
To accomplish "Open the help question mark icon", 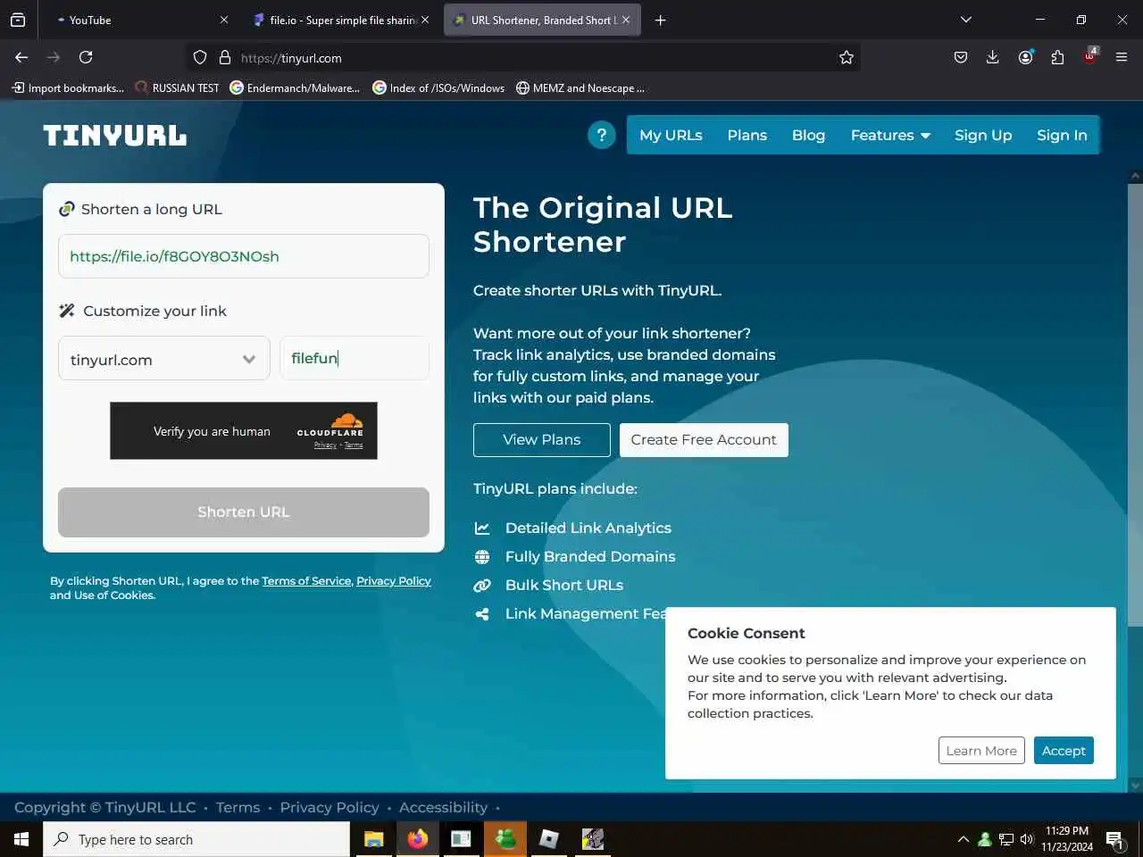I will [602, 135].
